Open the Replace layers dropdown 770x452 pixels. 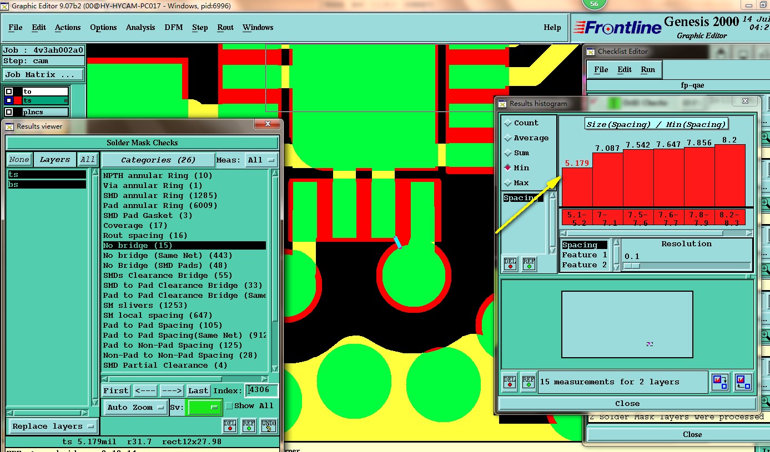[x=53, y=426]
